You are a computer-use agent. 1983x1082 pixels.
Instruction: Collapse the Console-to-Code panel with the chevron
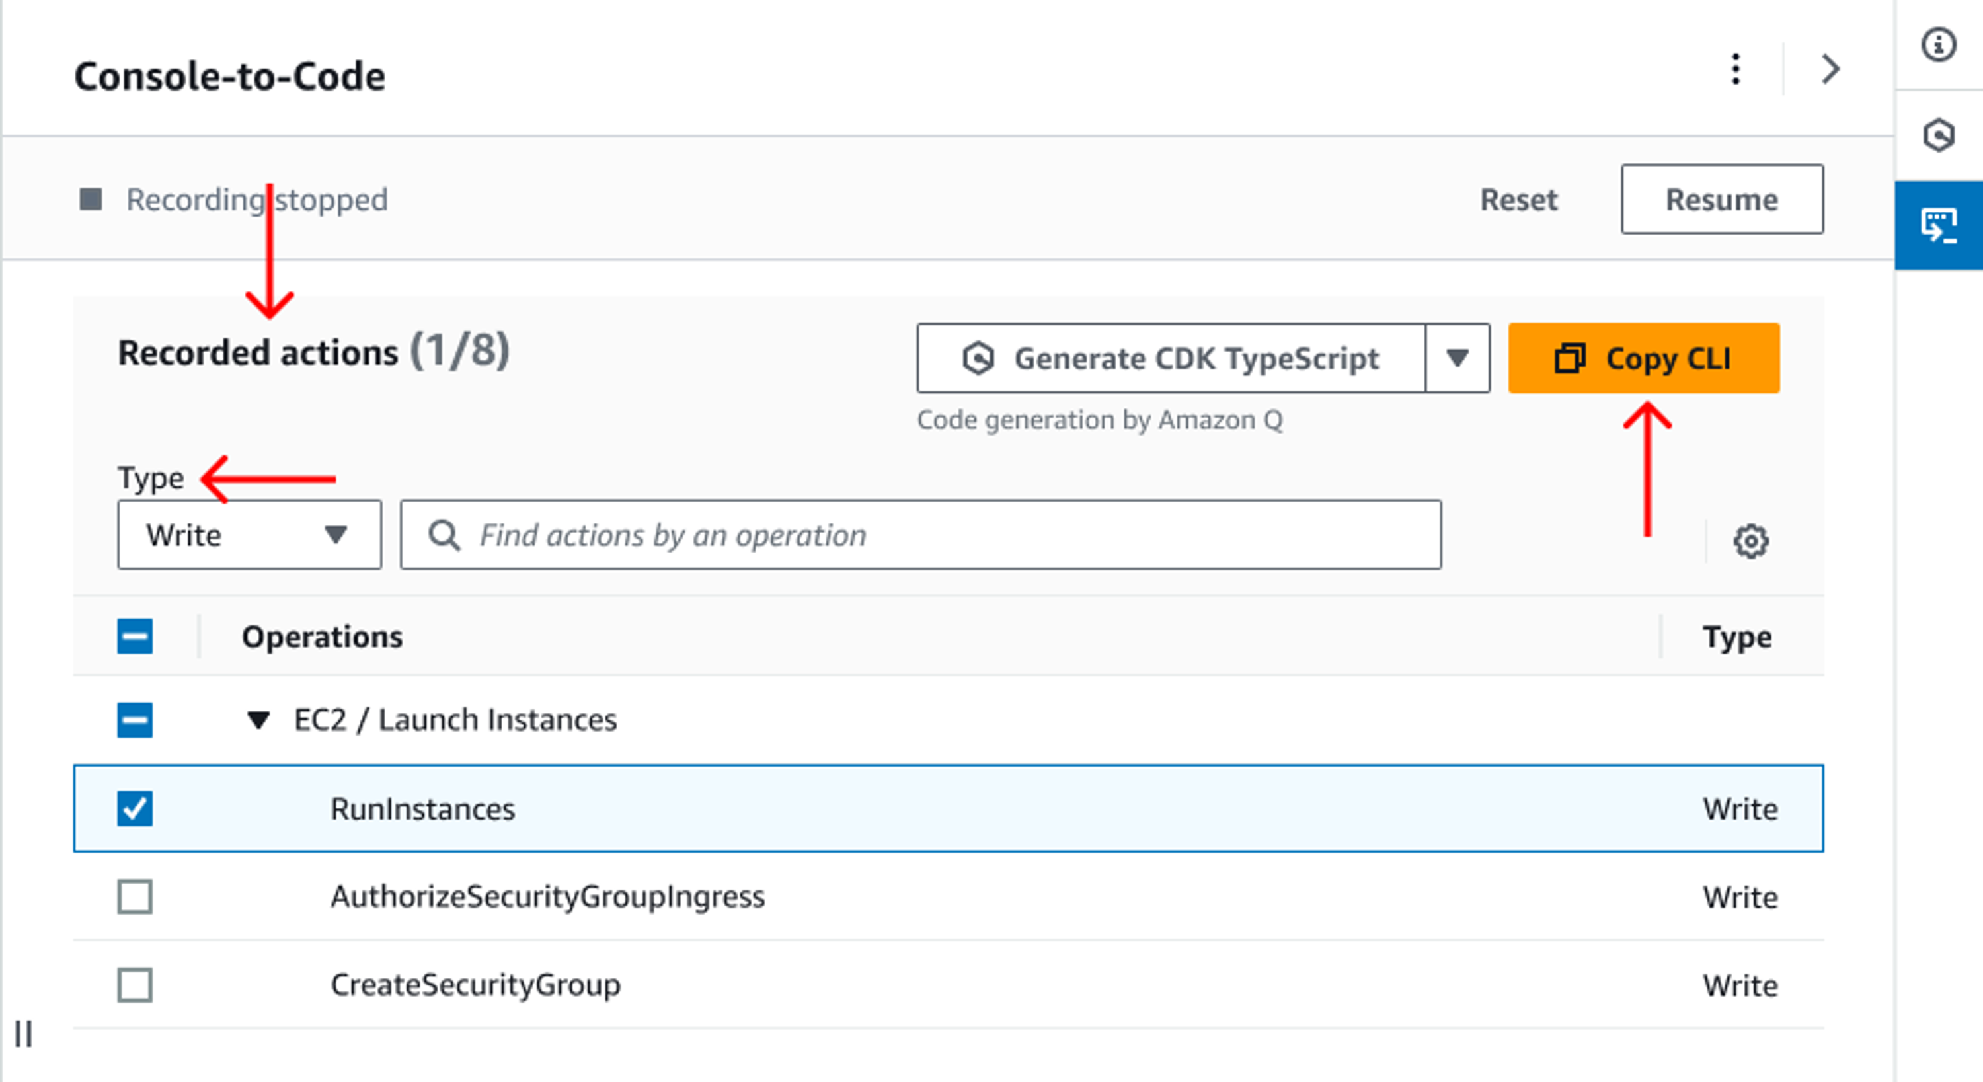point(1830,70)
